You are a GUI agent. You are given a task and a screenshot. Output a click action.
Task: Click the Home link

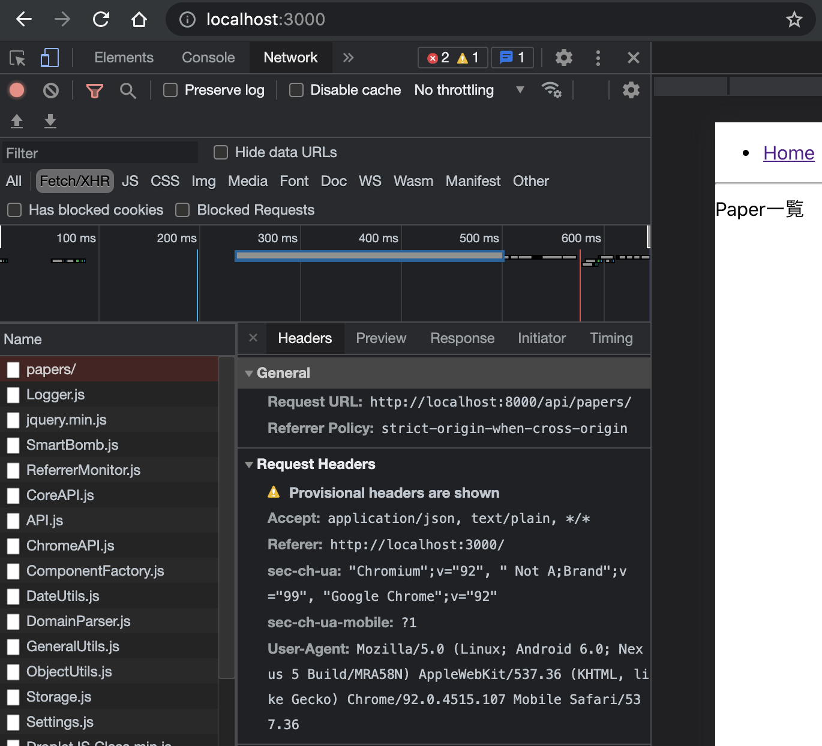[788, 153]
